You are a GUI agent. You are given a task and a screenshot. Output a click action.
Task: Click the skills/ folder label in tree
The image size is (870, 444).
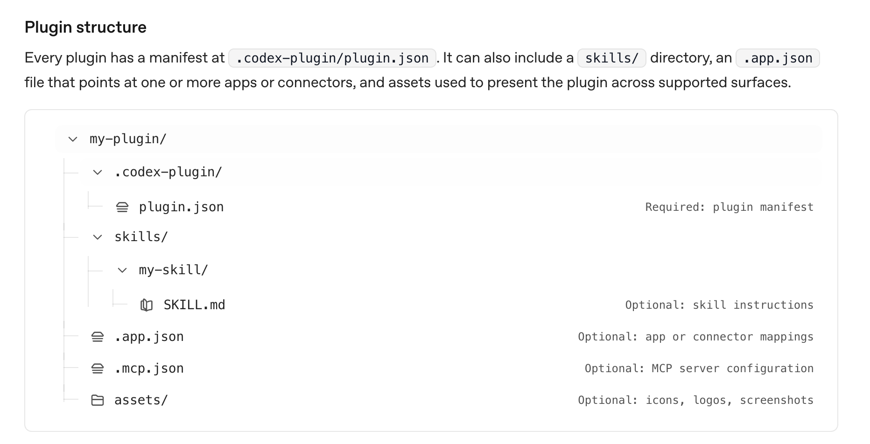(x=141, y=237)
